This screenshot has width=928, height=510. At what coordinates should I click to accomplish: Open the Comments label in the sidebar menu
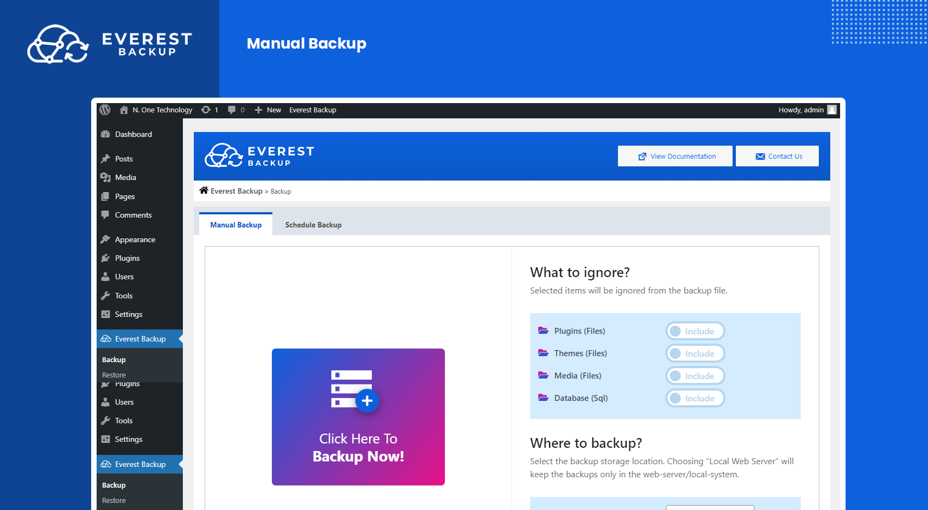pyautogui.click(x=133, y=215)
